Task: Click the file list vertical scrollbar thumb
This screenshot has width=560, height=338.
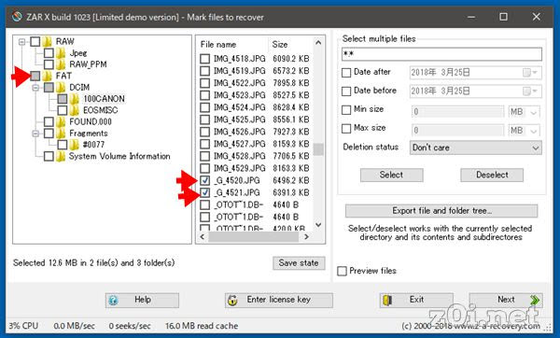Action: (318, 149)
